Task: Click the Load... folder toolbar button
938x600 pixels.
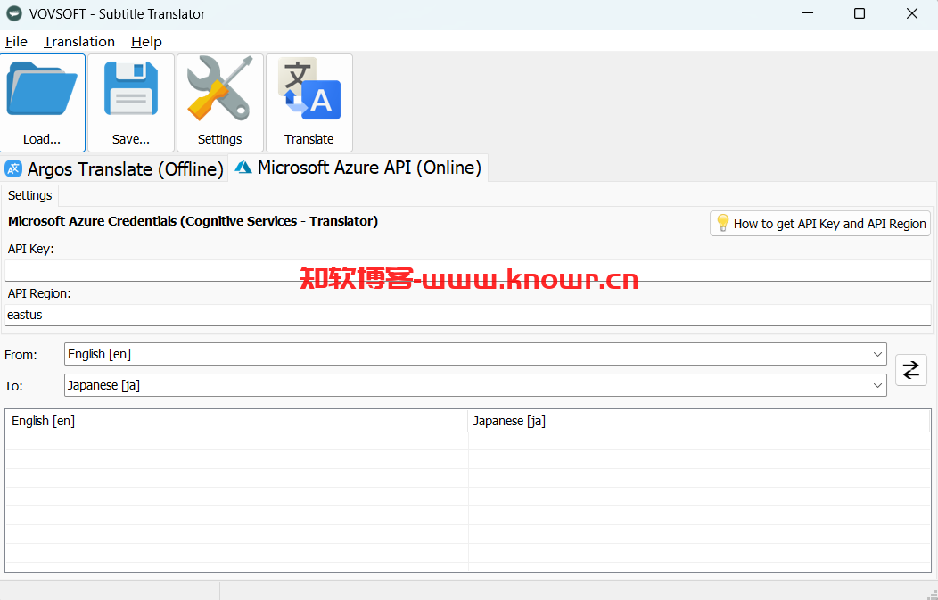Action: [43, 103]
